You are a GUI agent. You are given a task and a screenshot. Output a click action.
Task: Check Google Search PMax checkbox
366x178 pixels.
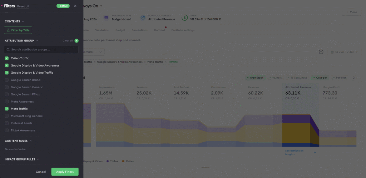(7, 94)
